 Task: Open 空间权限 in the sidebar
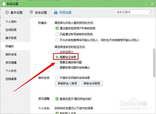(11, 30)
